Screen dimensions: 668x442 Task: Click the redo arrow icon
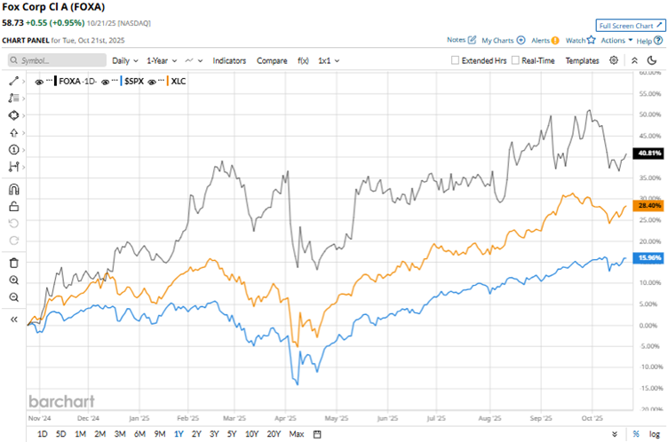13,241
